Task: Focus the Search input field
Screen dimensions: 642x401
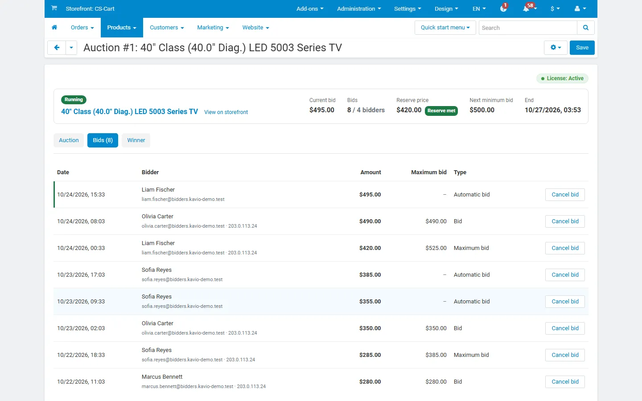Action: (528, 28)
